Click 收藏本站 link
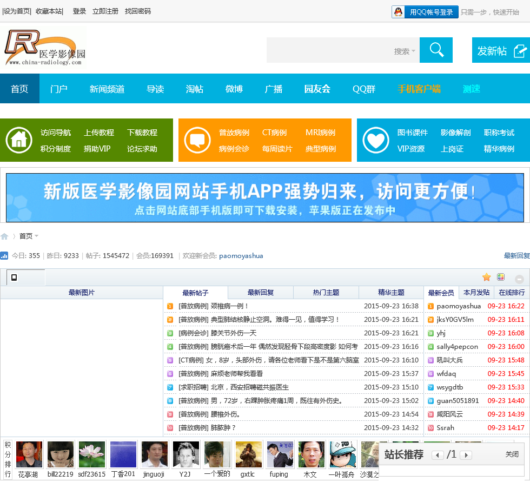 49,11
